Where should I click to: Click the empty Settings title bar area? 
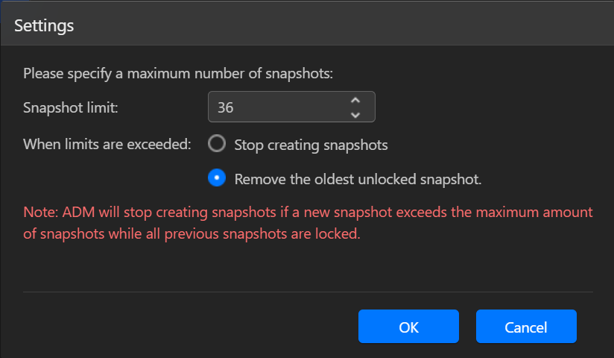coord(335,25)
